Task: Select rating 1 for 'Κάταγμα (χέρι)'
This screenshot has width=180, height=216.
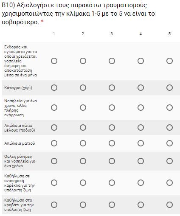Action: [x=54, y=88]
